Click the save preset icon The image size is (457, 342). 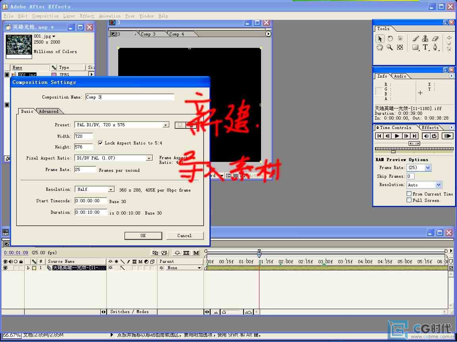[x=180, y=125]
